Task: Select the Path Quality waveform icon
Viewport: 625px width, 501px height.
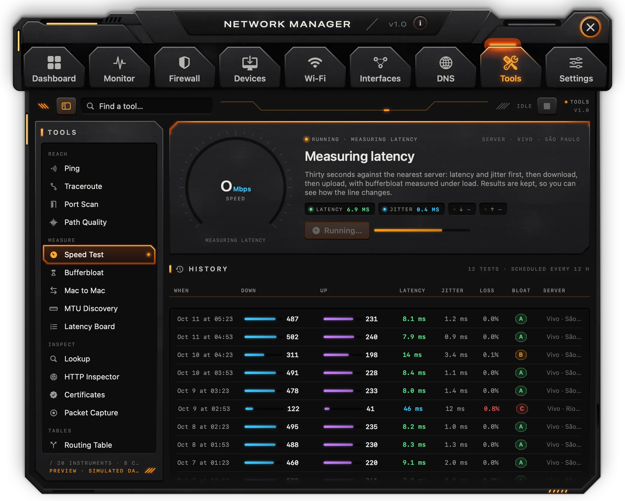Action: click(x=54, y=223)
